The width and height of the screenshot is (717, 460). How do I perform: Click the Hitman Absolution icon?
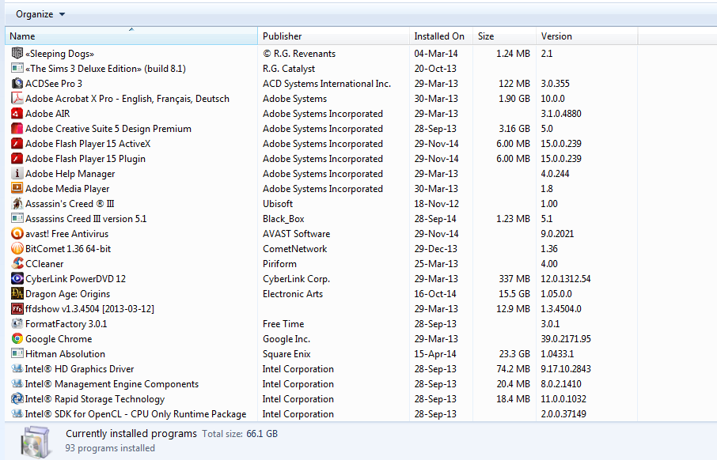17,354
